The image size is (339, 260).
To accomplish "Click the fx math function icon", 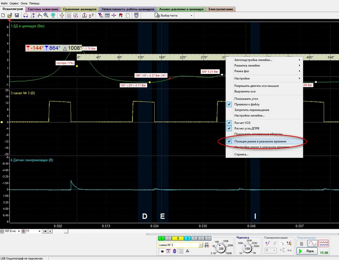I will click(x=188, y=251).
